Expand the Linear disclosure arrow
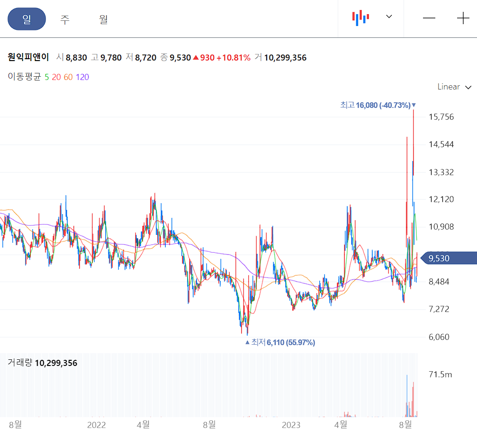The width and height of the screenshot is (477, 437). (468, 88)
